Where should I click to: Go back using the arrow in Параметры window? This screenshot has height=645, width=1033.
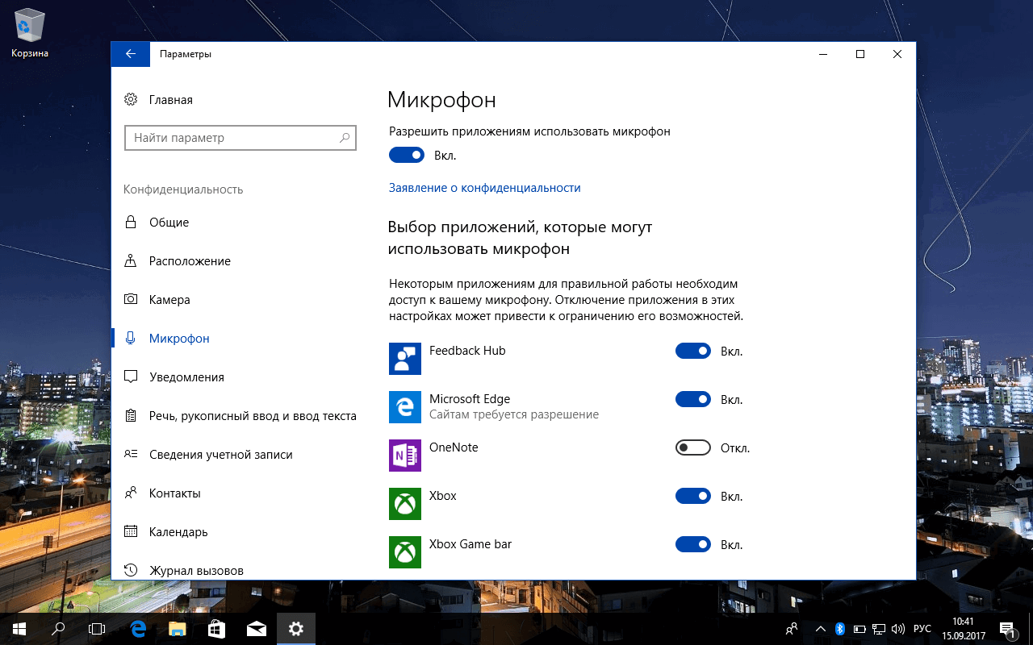pos(130,54)
